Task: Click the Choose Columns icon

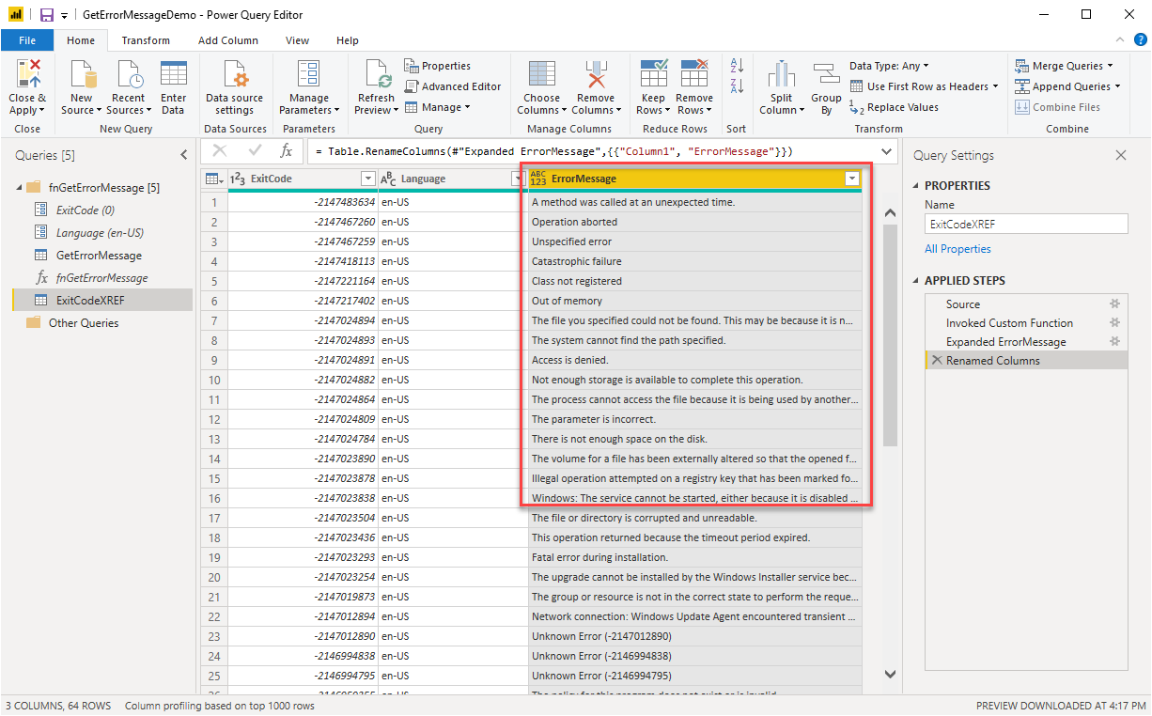Action: 541,74
